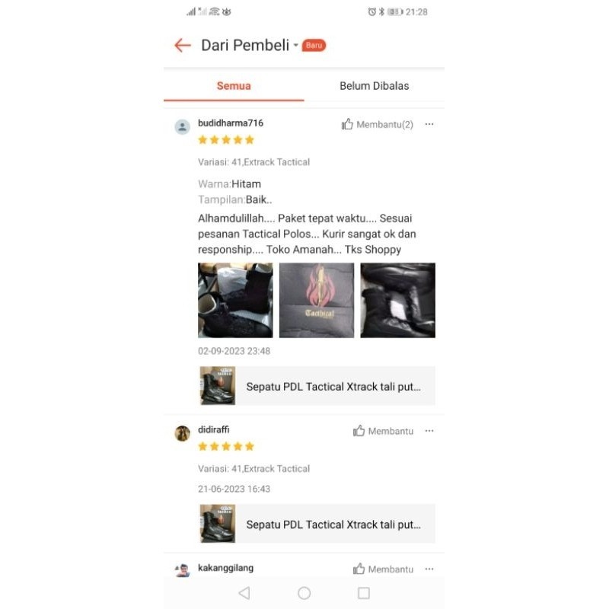View third review photo of boot laces
This screenshot has width=609, height=609.
397,300
